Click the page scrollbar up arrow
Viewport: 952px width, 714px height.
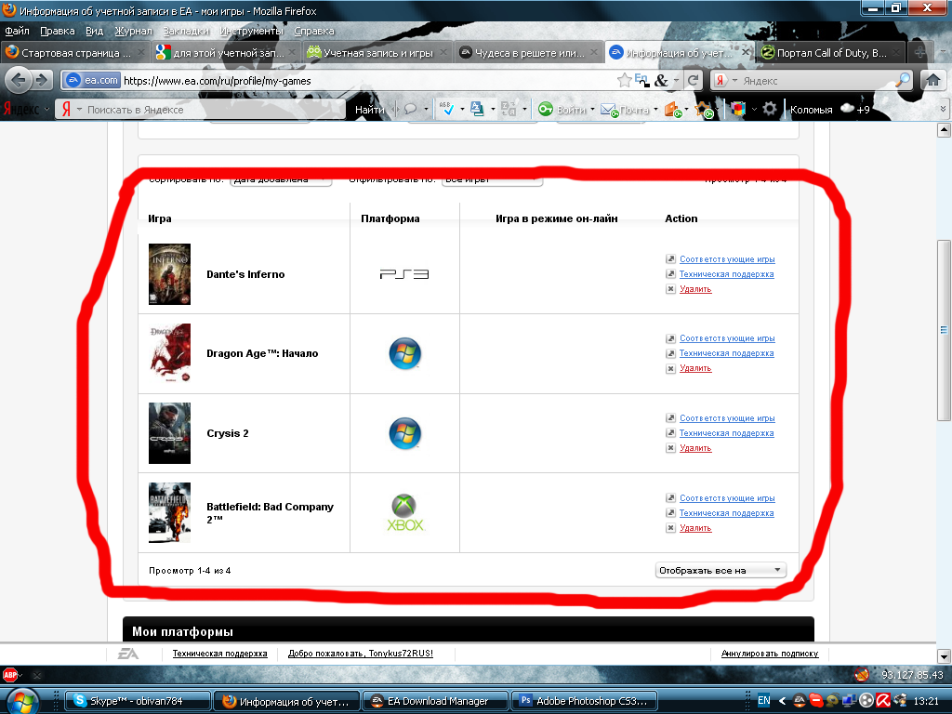[x=944, y=130]
